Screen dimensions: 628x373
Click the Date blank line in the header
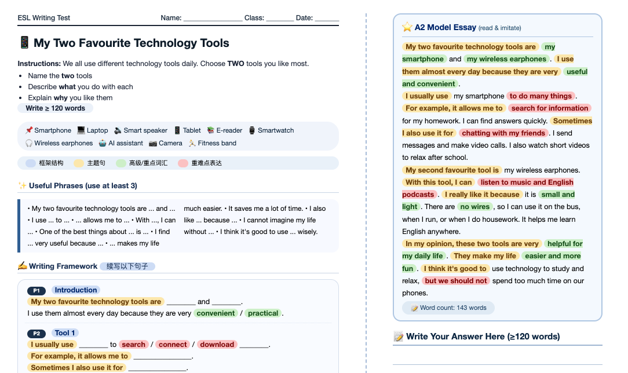327,19
